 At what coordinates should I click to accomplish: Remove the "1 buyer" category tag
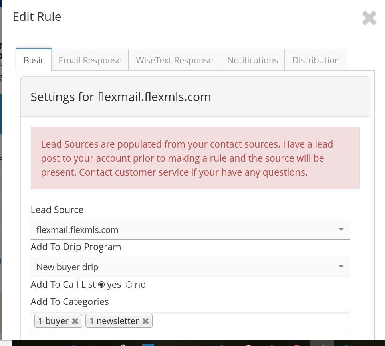[x=75, y=321]
